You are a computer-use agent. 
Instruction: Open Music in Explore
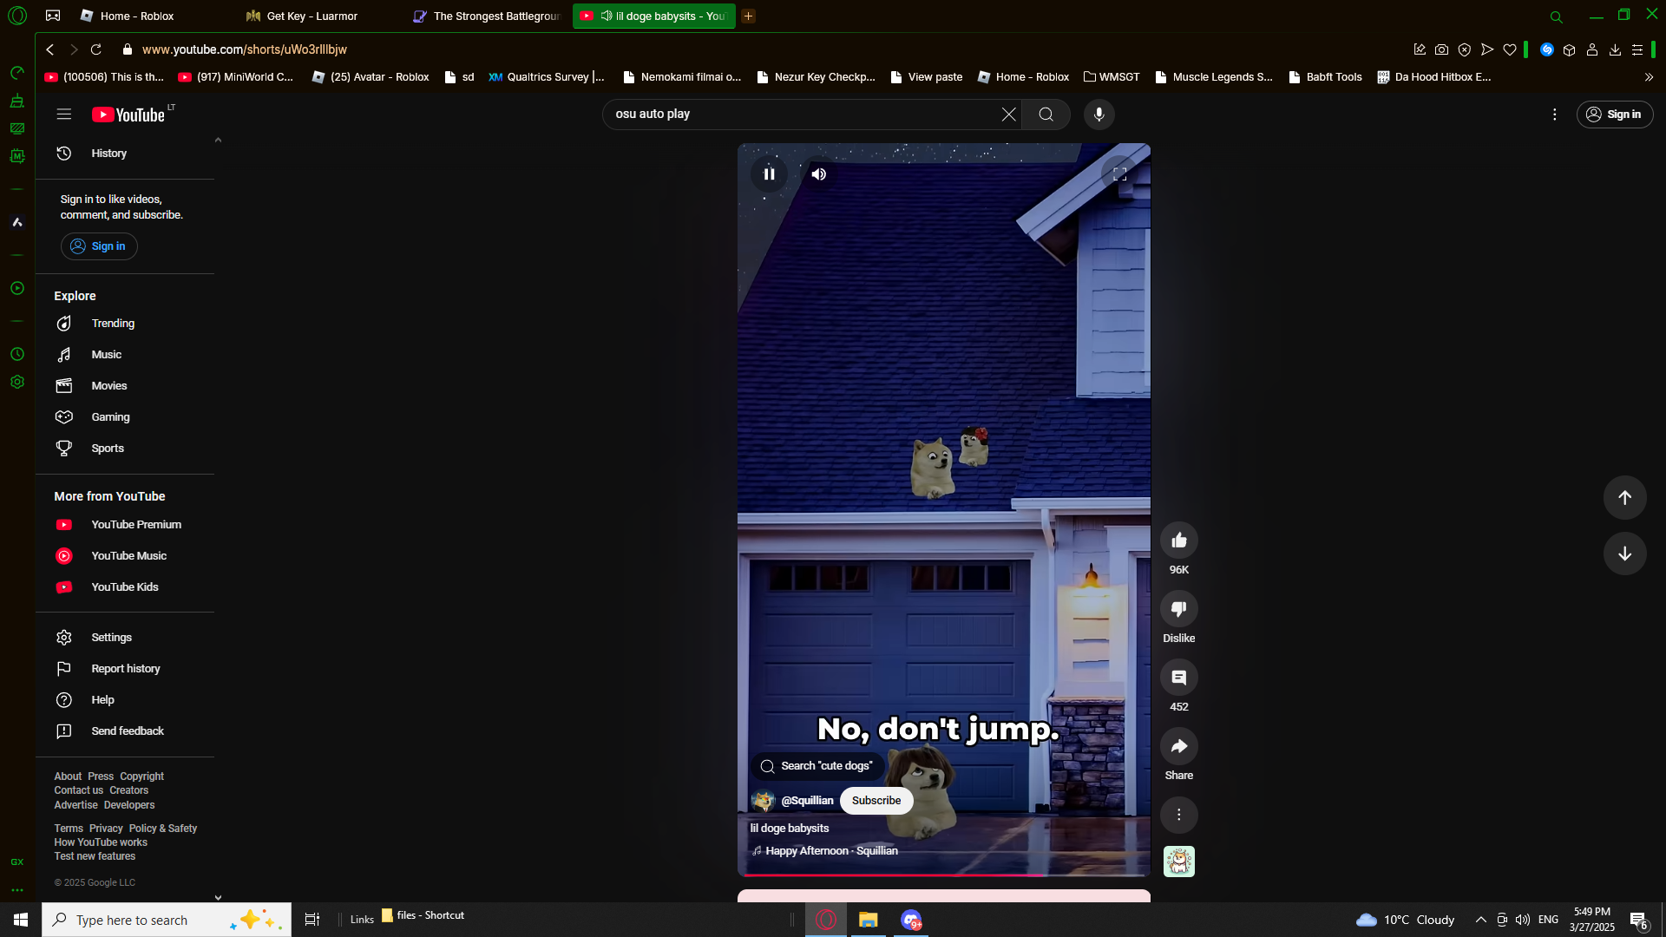(x=126, y=355)
